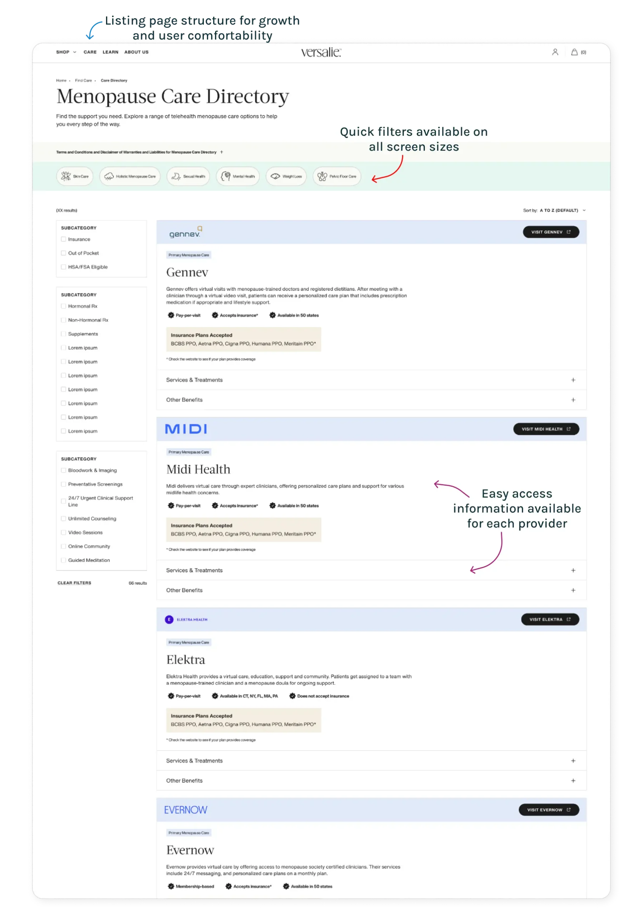The width and height of the screenshot is (639, 915).
Task: Open the Care menu item
Action: pyautogui.click(x=90, y=52)
